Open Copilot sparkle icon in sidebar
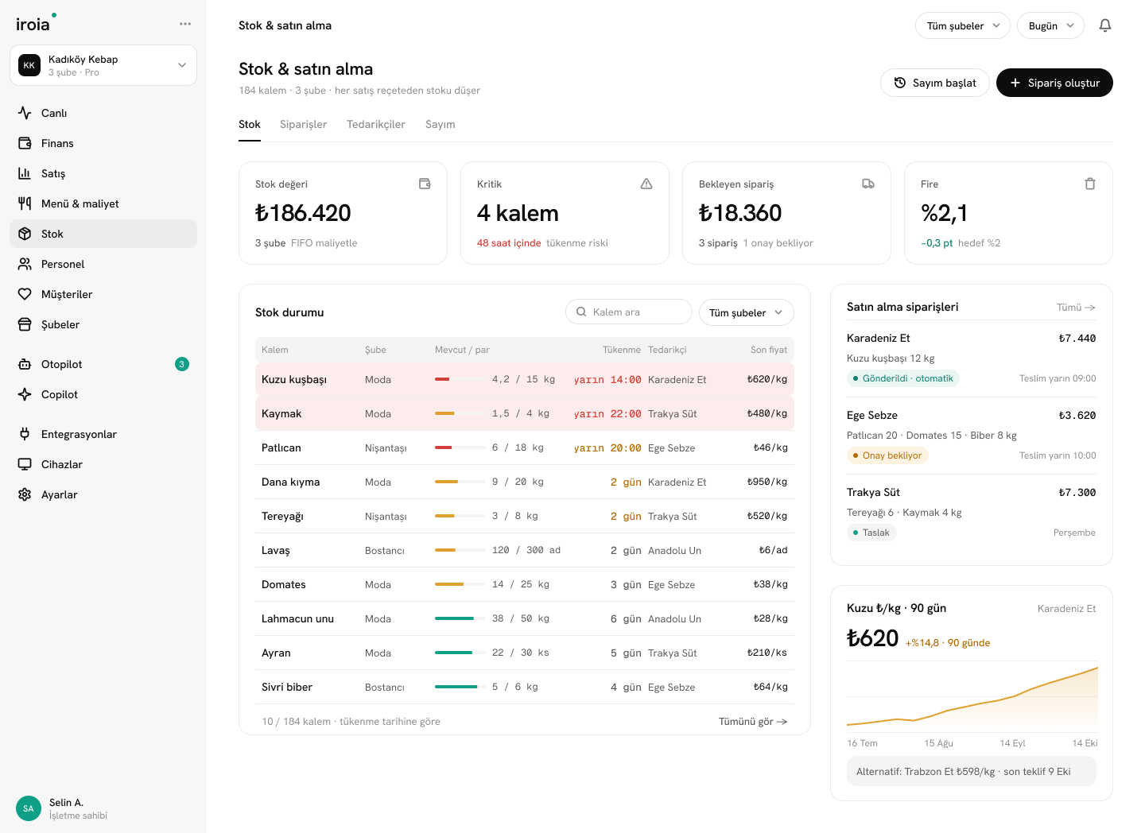Image resolution: width=1145 pixels, height=833 pixels. tap(25, 394)
